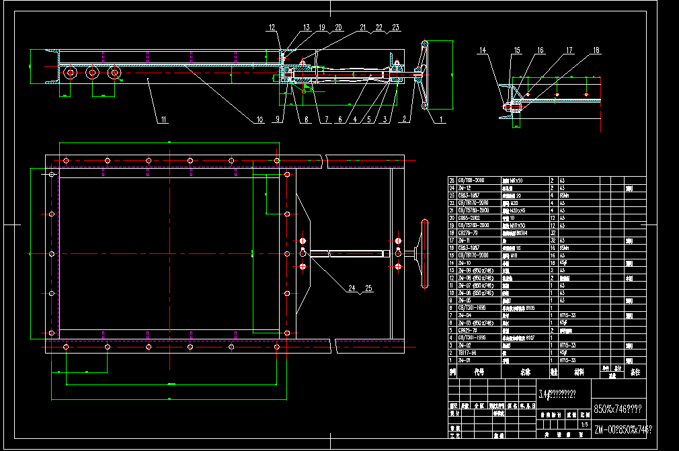Select balloon label 17 in the detail view
The width and height of the screenshot is (679, 451).
[x=569, y=50]
